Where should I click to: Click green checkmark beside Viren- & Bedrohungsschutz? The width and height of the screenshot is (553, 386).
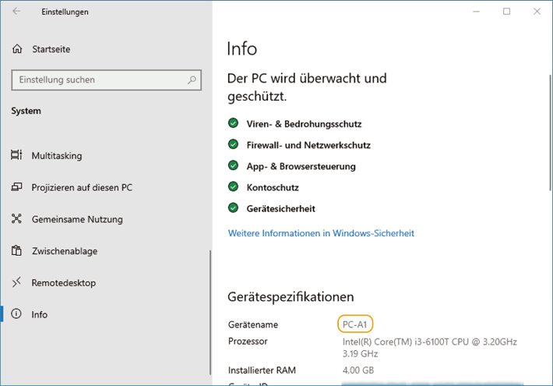click(x=232, y=123)
